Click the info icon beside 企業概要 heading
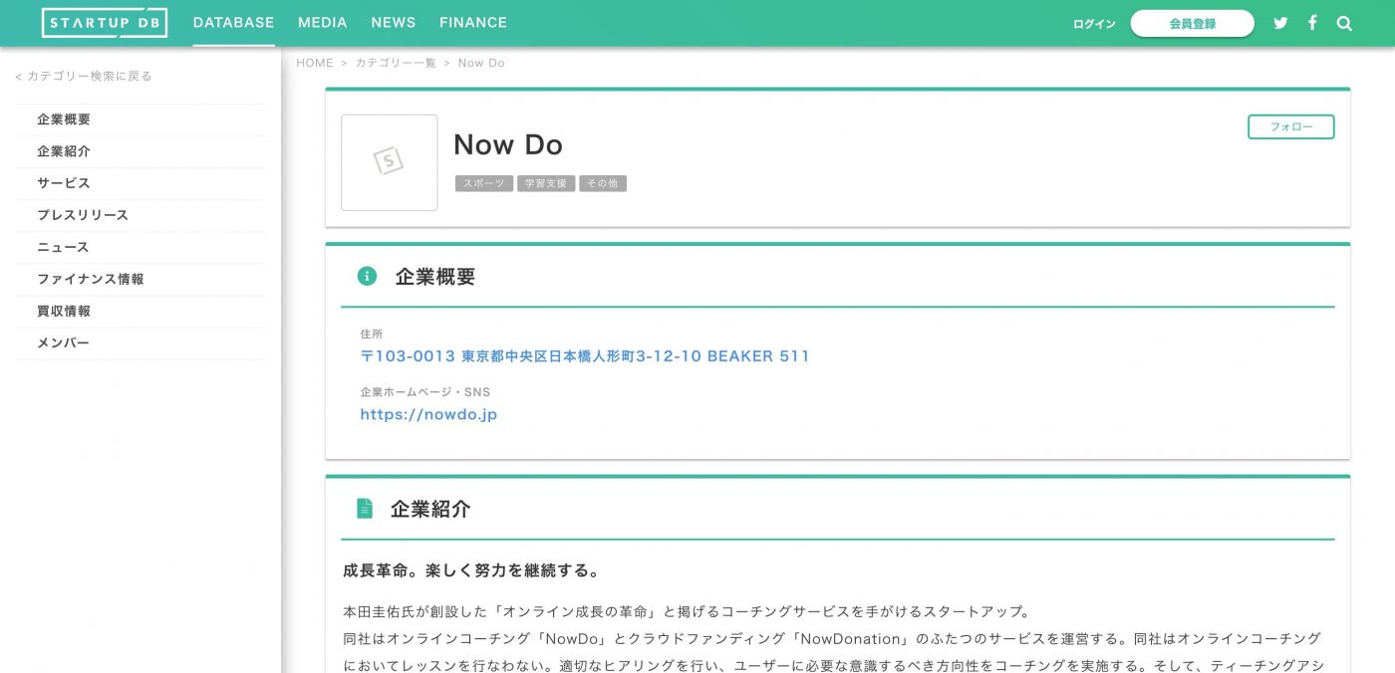 pyautogui.click(x=368, y=275)
